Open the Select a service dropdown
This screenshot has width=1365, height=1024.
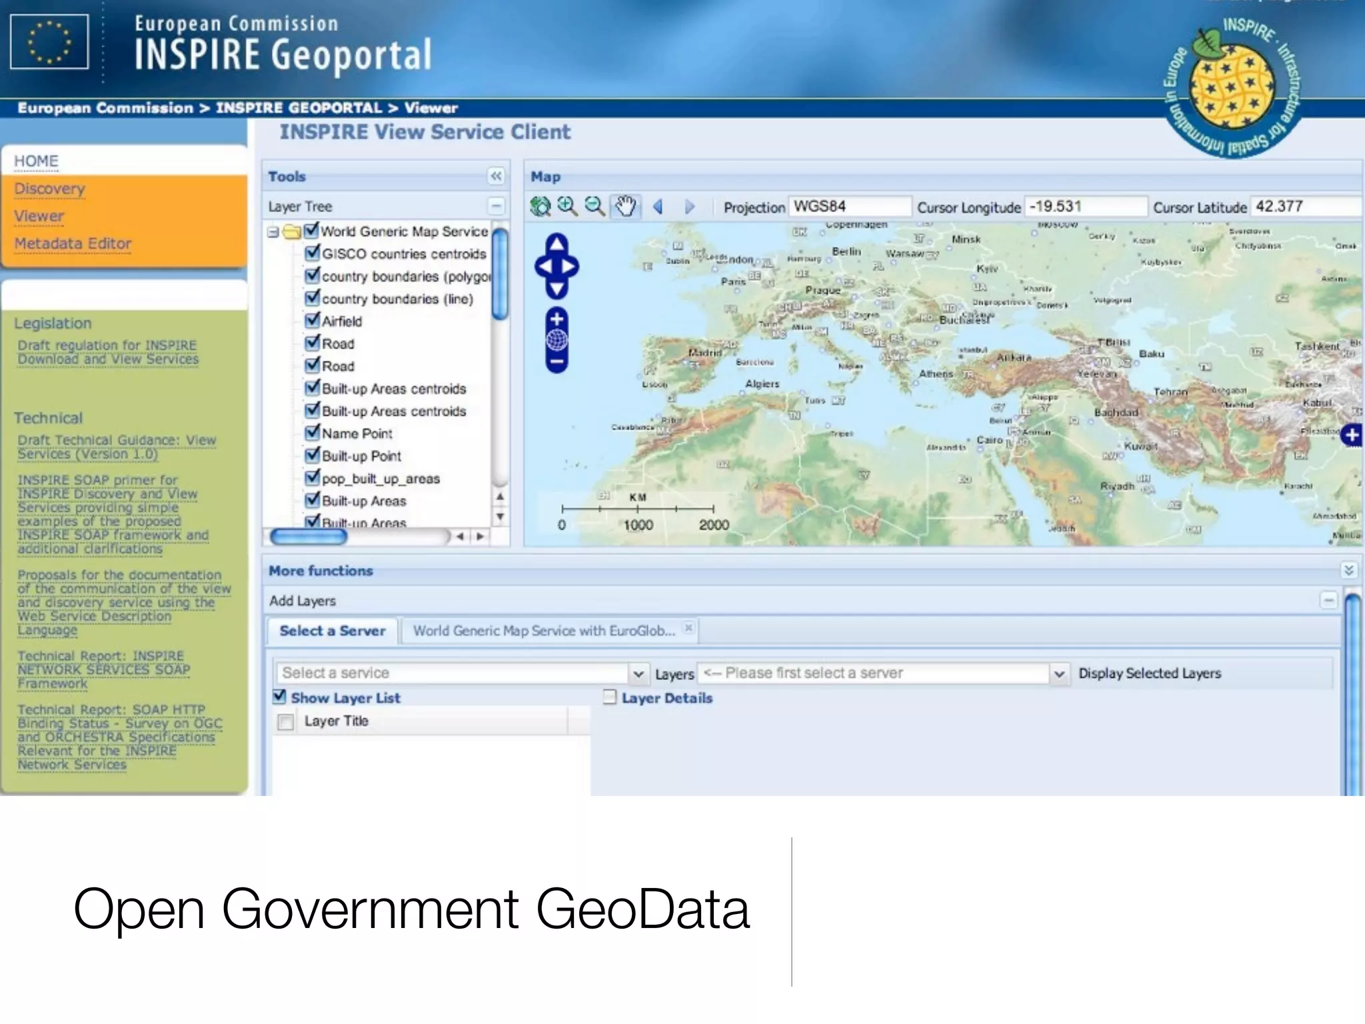pyautogui.click(x=639, y=674)
